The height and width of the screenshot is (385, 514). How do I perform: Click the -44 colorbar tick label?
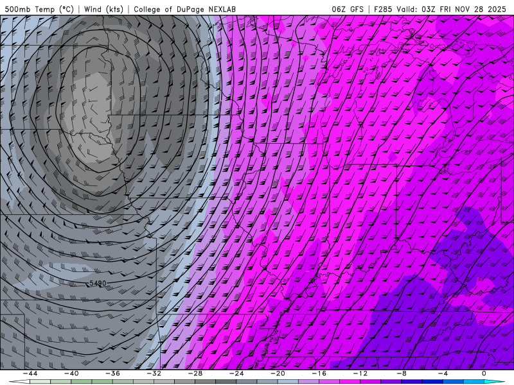pos(30,373)
